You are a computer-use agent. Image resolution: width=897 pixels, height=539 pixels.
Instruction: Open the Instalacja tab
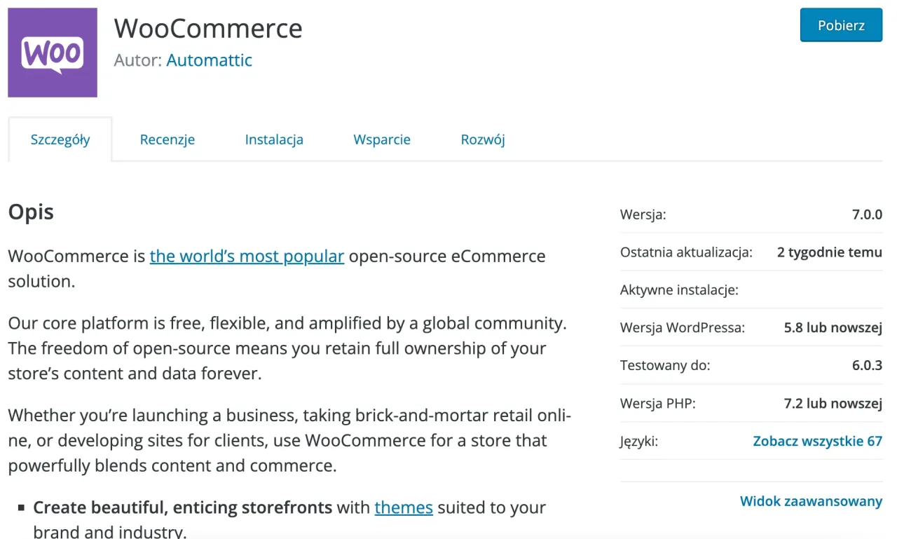tap(274, 139)
